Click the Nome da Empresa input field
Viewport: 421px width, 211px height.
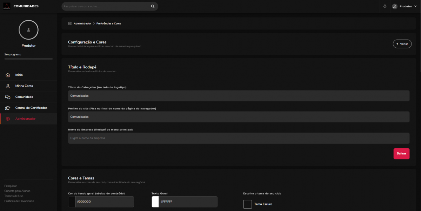coord(239,138)
